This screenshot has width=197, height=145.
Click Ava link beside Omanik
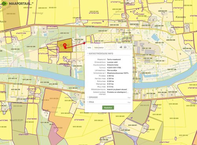click(x=129, y=97)
